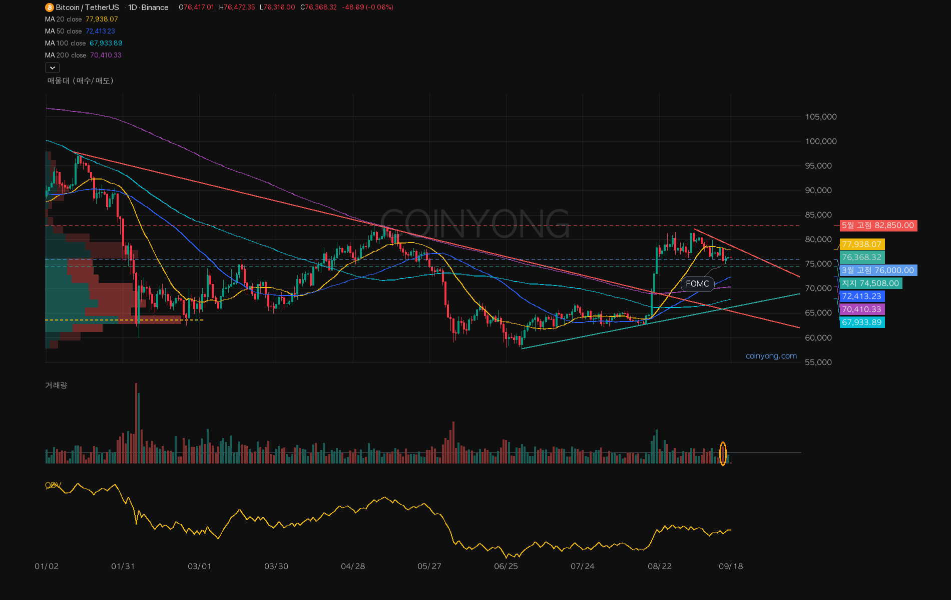Click the 95,000 level on the price axis
The height and width of the screenshot is (600, 951).
click(x=818, y=166)
